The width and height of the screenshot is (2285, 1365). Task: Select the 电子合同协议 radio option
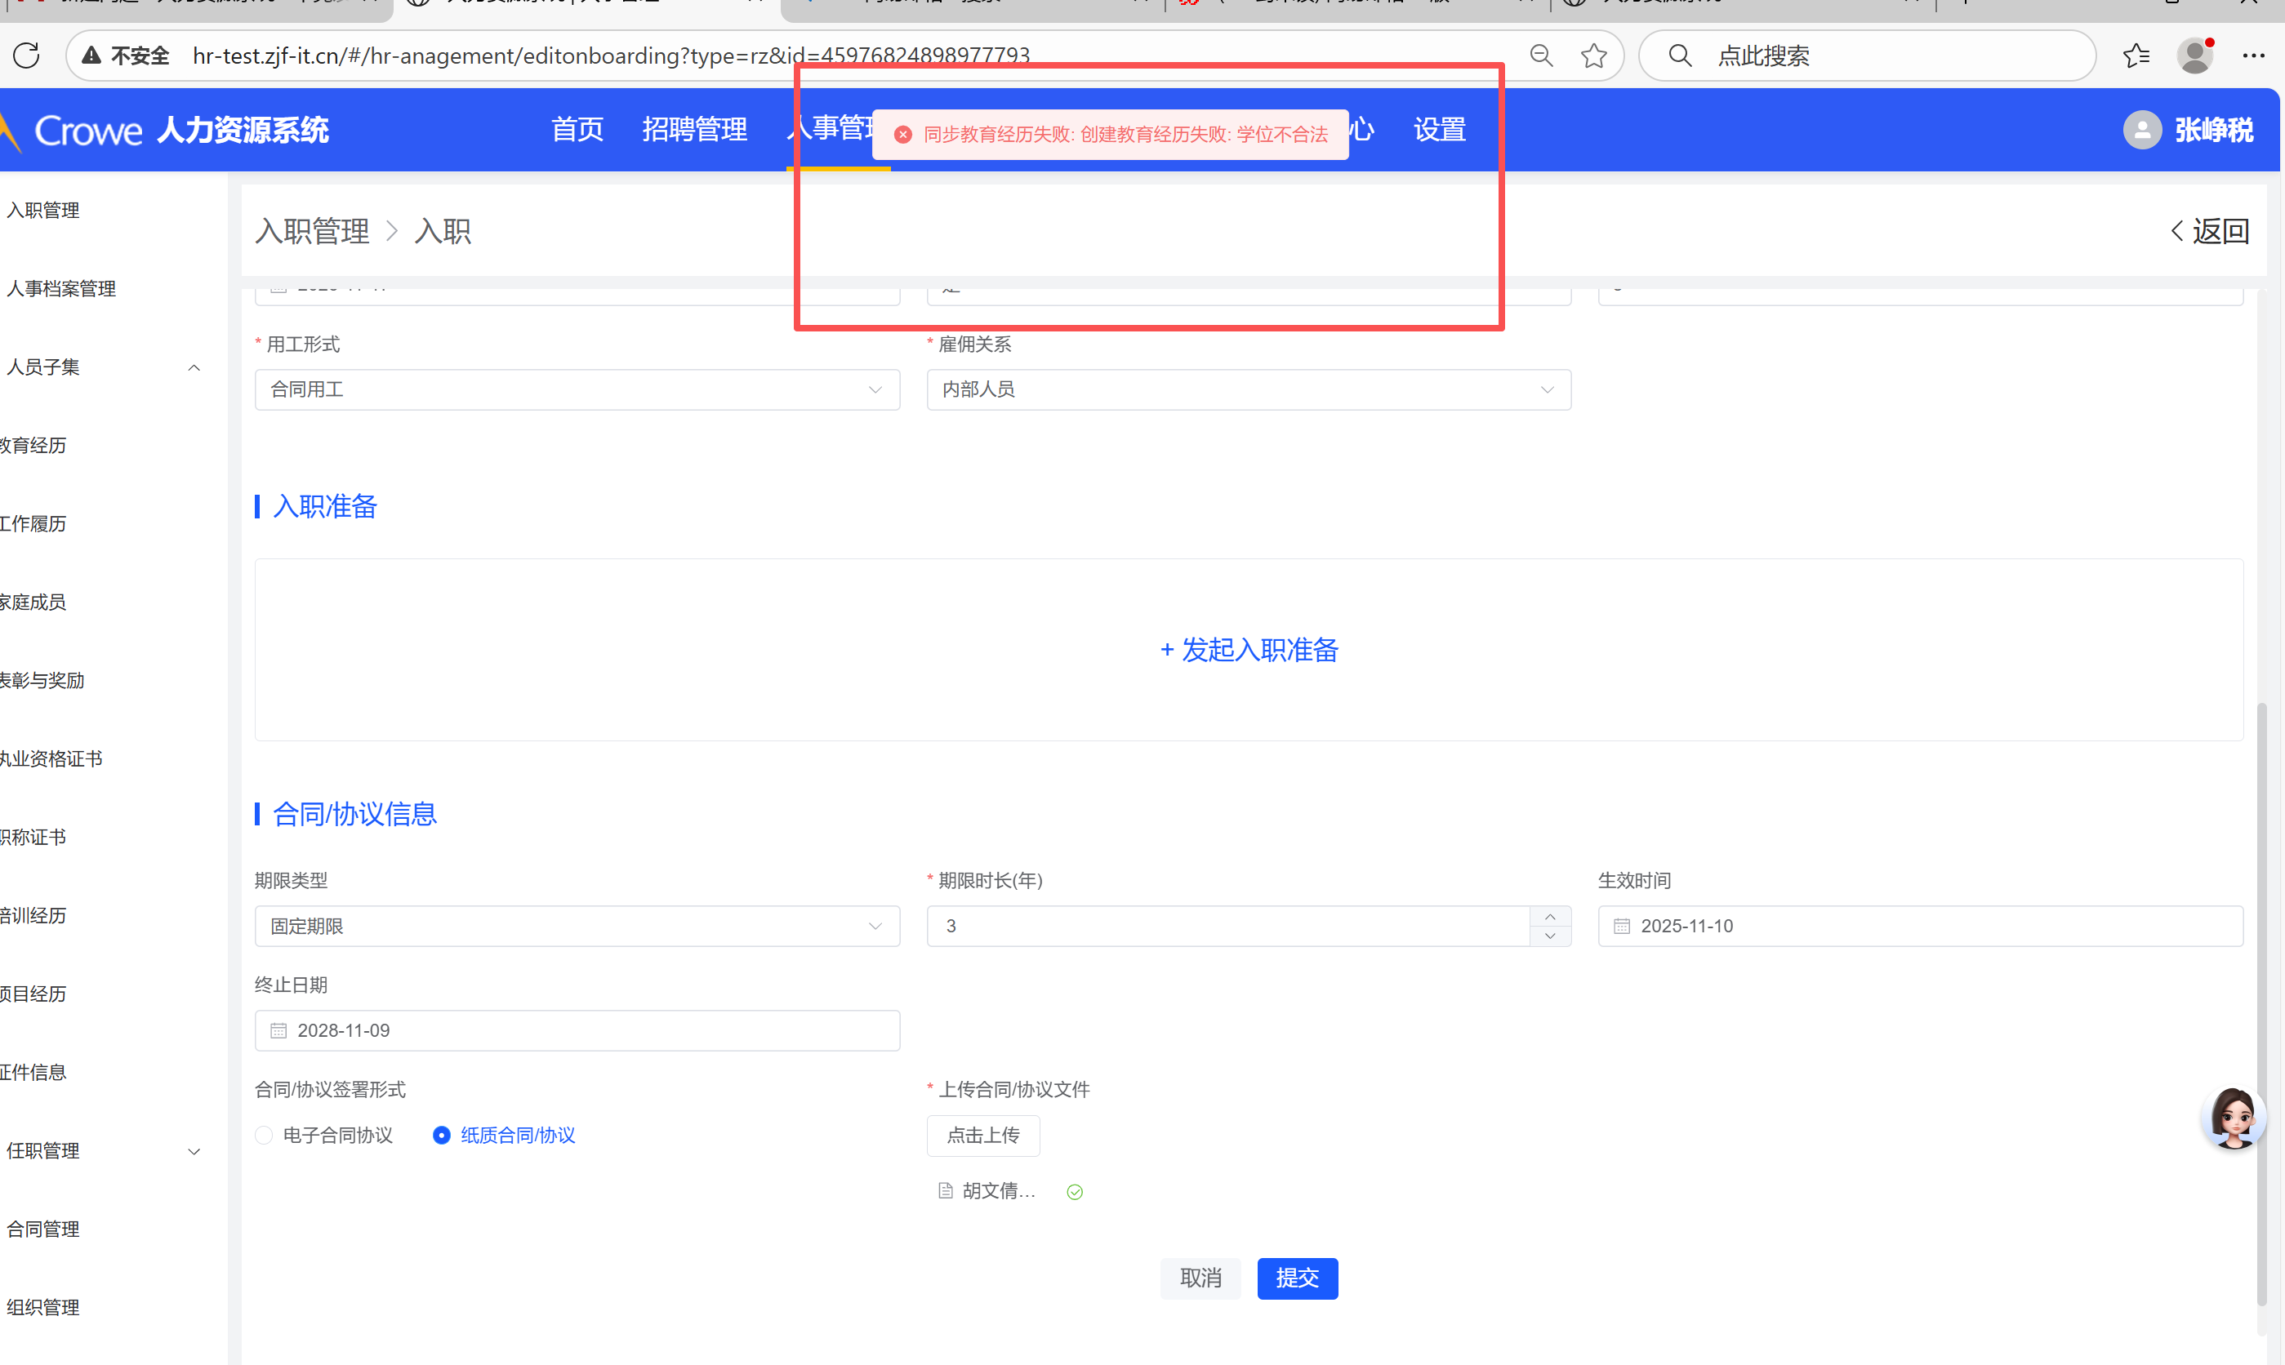(264, 1135)
